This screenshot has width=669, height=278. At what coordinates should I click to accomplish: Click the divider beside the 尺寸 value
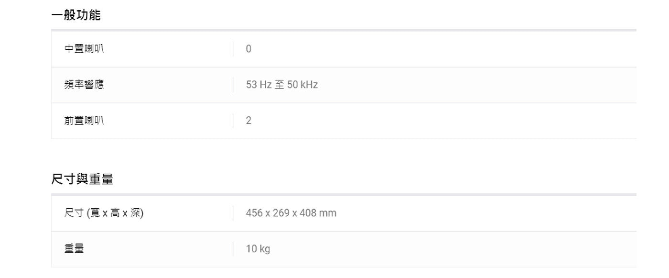tap(233, 213)
